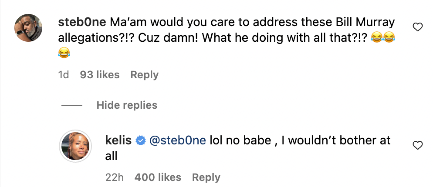The image size is (433, 187).
Task: Like steb0ne's comment with the heart icon
Action: click(417, 27)
